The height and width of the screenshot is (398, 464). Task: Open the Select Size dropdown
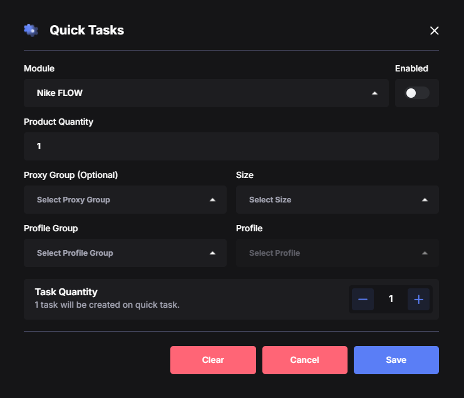tap(338, 199)
